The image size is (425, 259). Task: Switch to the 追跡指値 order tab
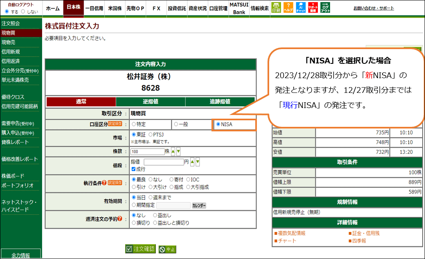(x=220, y=102)
